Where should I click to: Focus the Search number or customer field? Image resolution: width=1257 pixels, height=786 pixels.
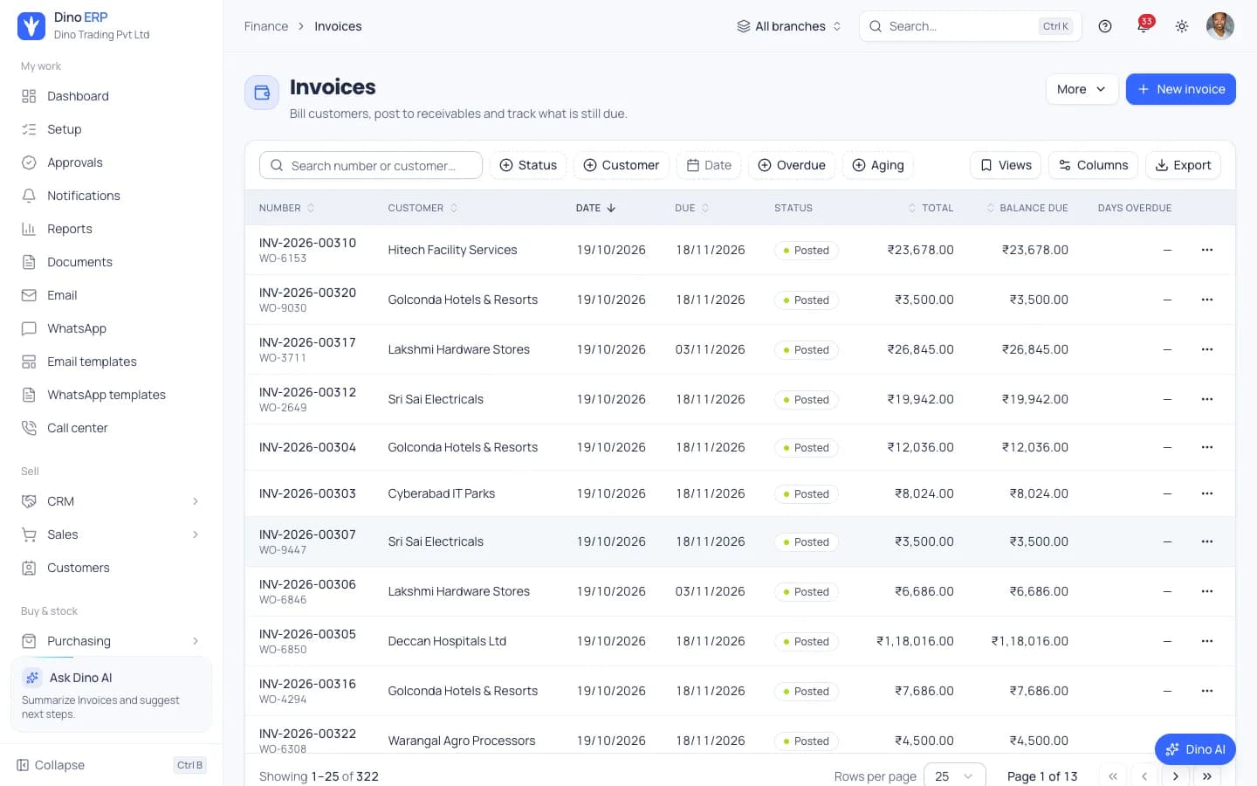pyautogui.click(x=371, y=165)
